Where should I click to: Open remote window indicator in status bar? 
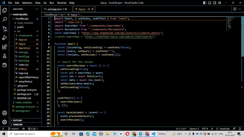3,129
